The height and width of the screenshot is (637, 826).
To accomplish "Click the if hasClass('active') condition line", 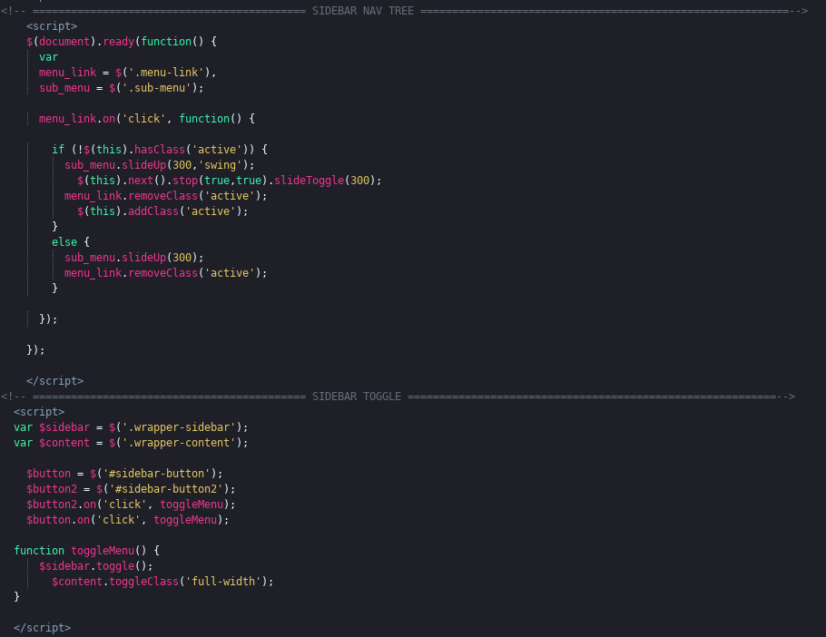I will (x=160, y=150).
